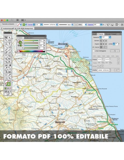
Task: Click the Opacità link in control bar
Action: [91, 25]
